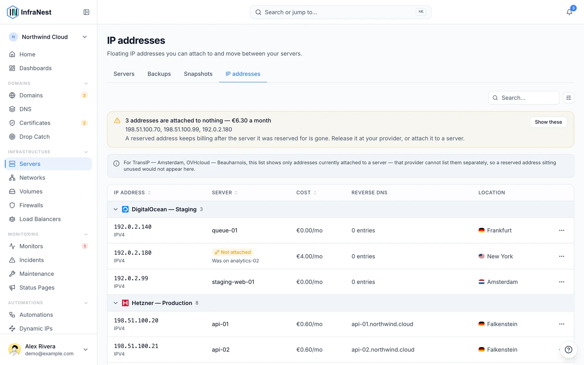Open the help question mark button
Image resolution: width=584 pixels, height=365 pixels.
[x=568, y=349]
